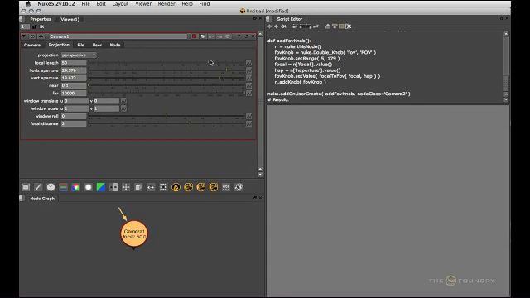Switch to the Projection tab
Screen dimensions: 530x298
59,45
